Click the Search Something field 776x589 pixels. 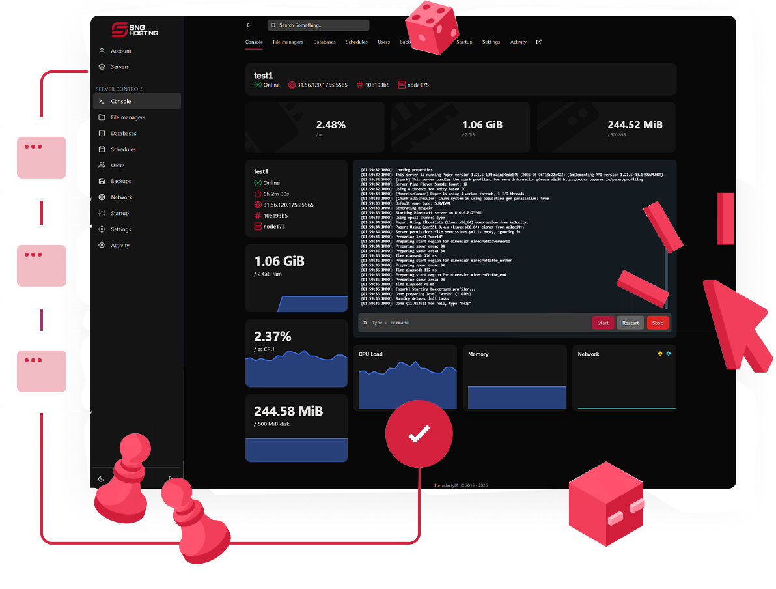click(319, 25)
